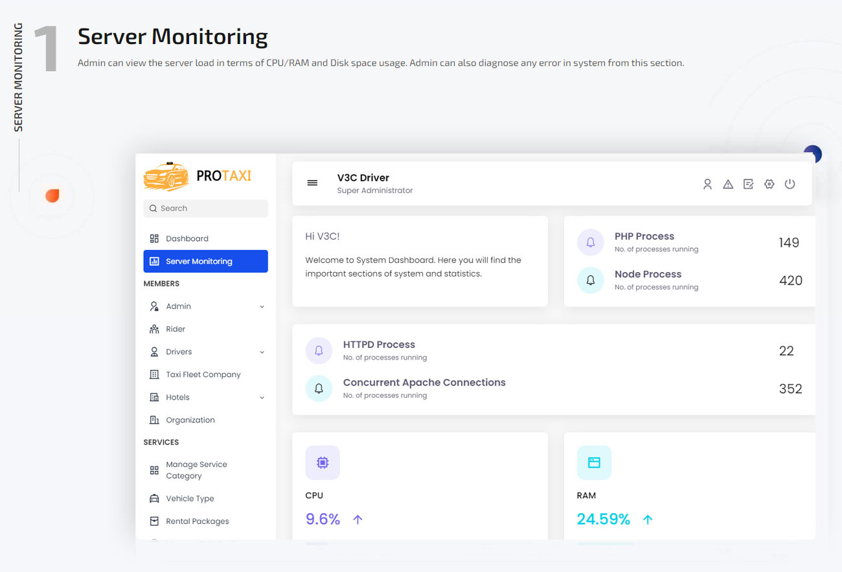Click the PHP Process bell icon
Image resolution: width=842 pixels, height=572 pixels.
pyautogui.click(x=590, y=242)
